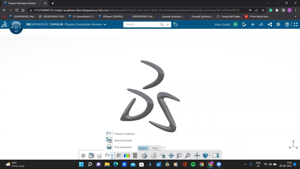Click the notifications tag-shaped icon in top bar
Screen dimensions: 300x169
pyautogui.click(x=244, y=24)
